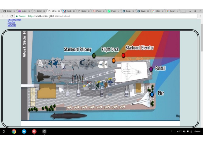Image resolution: width=203 pixels, height=144 pixels.
Task: Click the green Starboard Balcony marker
Action: point(94,56)
